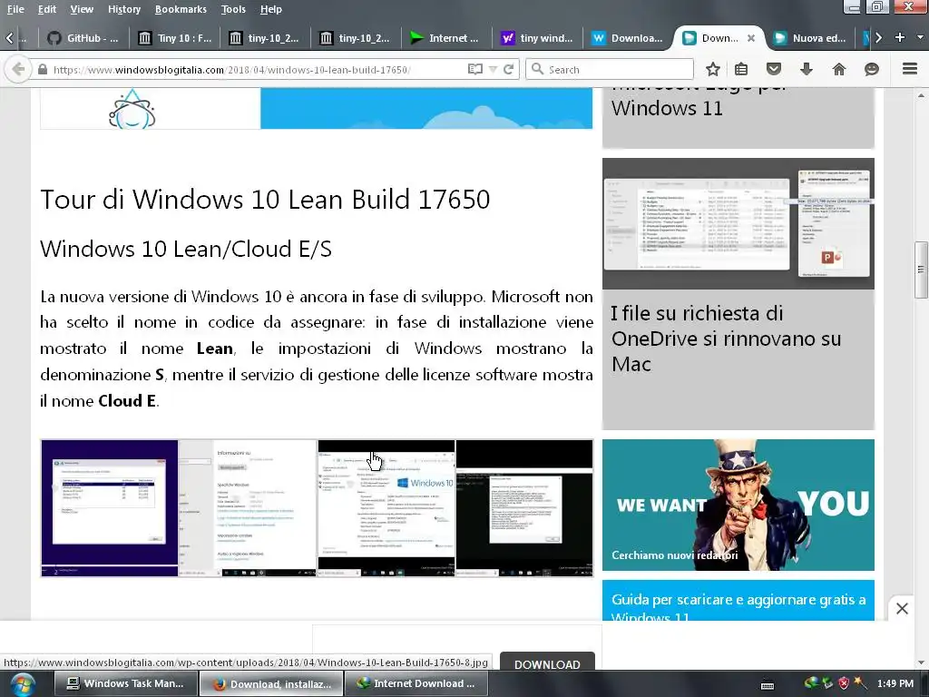This screenshot has height=697, width=929.
Task: Open Windows Task Manager from taskbar
Action: click(125, 683)
